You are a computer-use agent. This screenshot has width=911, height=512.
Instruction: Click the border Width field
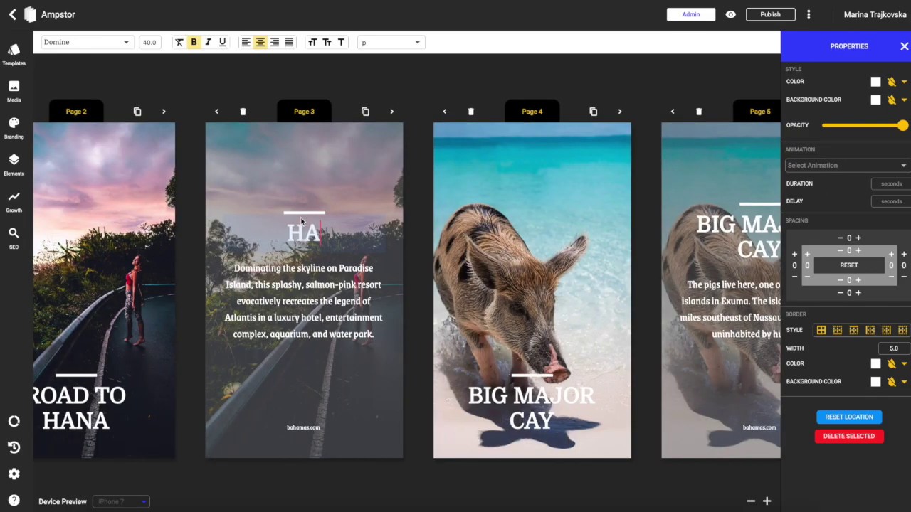894,348
